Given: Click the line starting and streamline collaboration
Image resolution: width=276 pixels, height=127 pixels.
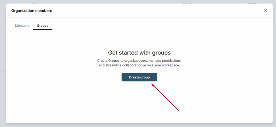Looking at the screenshot, I should click(x=139, y=65).
